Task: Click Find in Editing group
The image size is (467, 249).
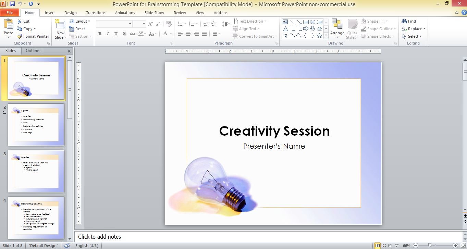Action: point(409,21)
